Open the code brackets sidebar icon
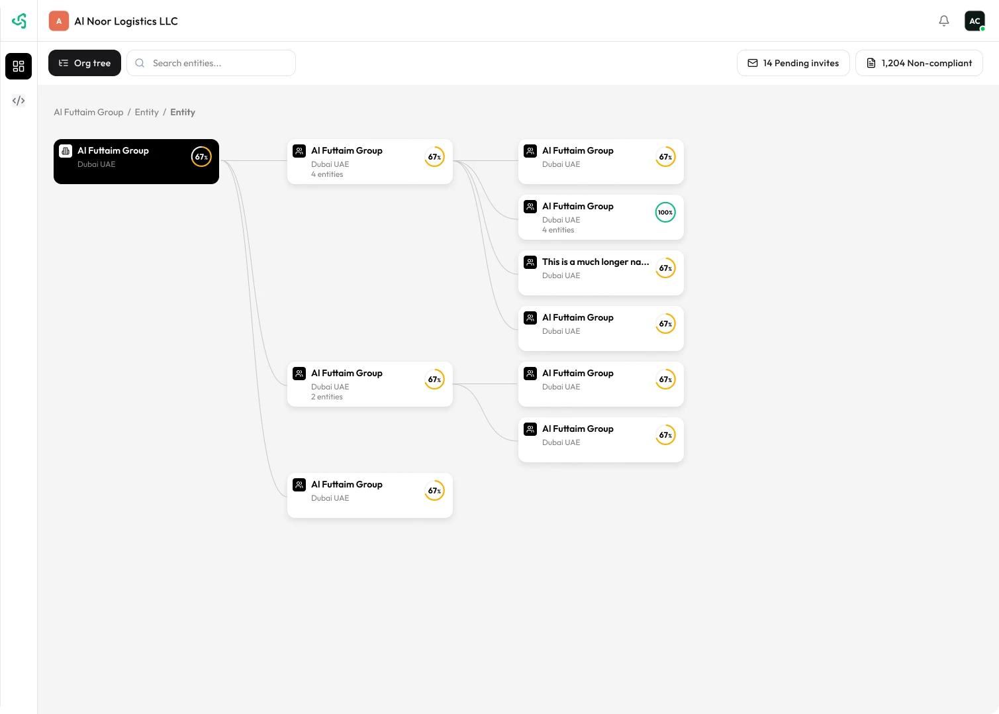The width and height of the screenshot is (999, 714). tap(19, 101)
